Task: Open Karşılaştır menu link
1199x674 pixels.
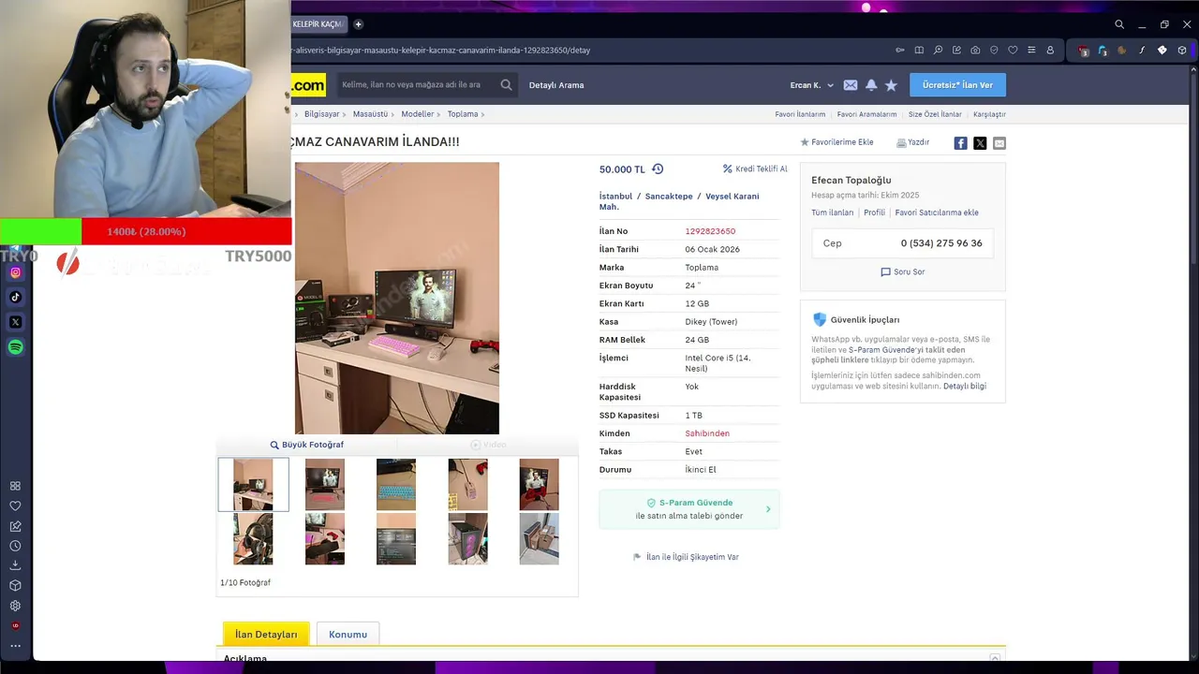Action: [989, 114]
